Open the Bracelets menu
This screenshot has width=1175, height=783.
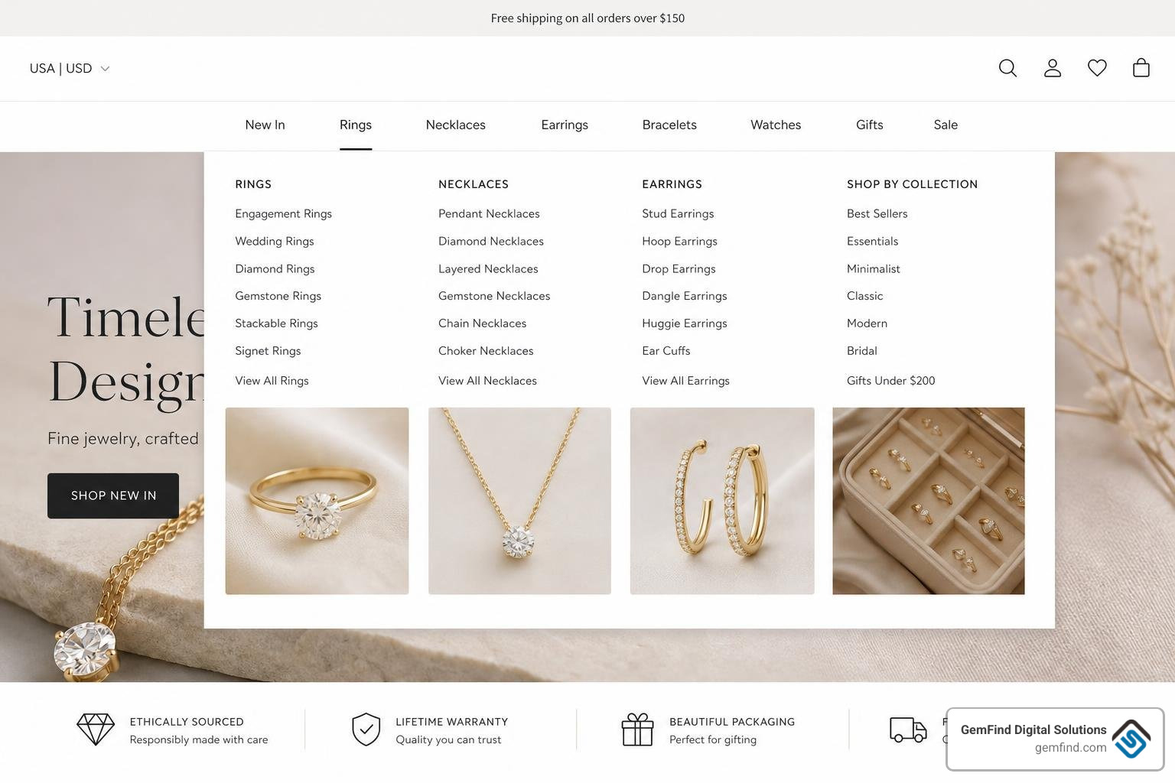point(669,125)
